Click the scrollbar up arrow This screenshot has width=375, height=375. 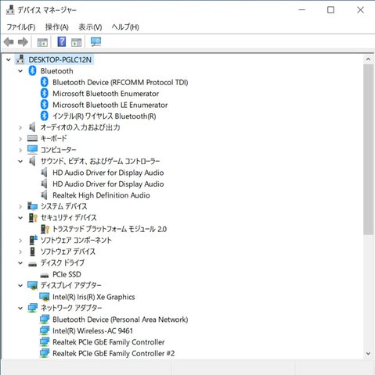tap(368, 59)
